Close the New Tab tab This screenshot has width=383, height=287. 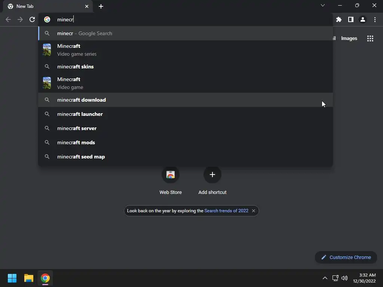tap(87, 6)
